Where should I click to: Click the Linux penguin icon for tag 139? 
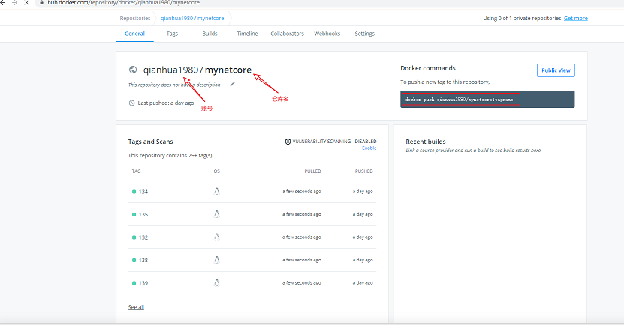click(x=216, y=282)
